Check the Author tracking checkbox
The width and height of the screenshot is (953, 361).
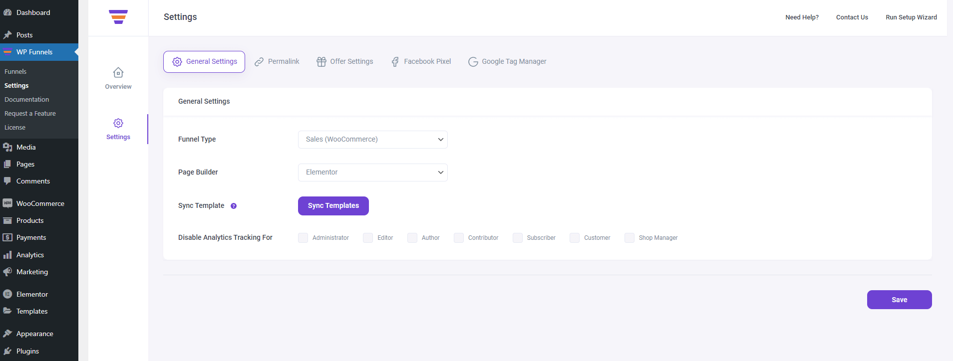(412, 238)
